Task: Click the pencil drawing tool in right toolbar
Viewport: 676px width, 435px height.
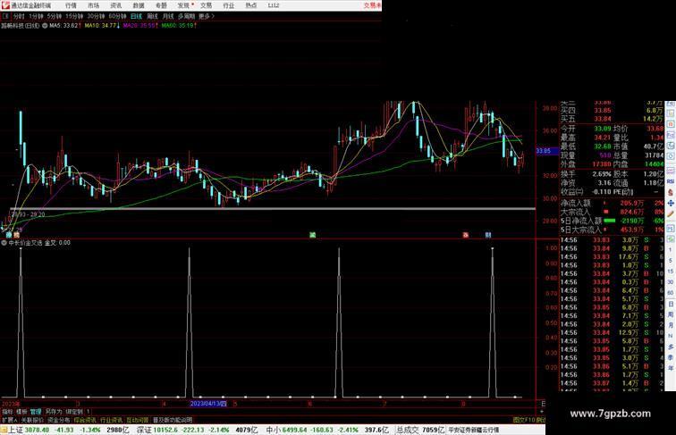Action: [x=671, y=213]
